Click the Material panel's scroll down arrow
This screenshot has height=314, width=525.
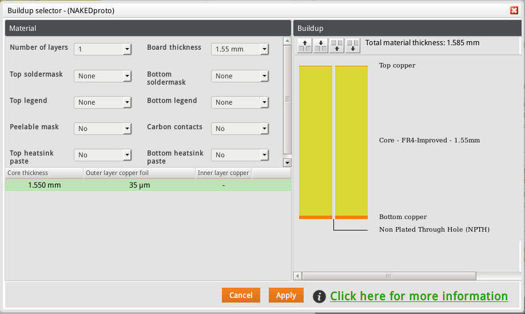tap(287, 163)
